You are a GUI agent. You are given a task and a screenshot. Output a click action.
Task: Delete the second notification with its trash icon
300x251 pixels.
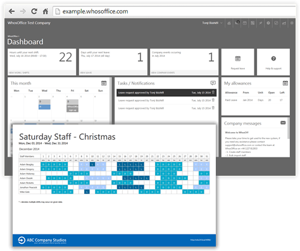[x=213, y=100]
